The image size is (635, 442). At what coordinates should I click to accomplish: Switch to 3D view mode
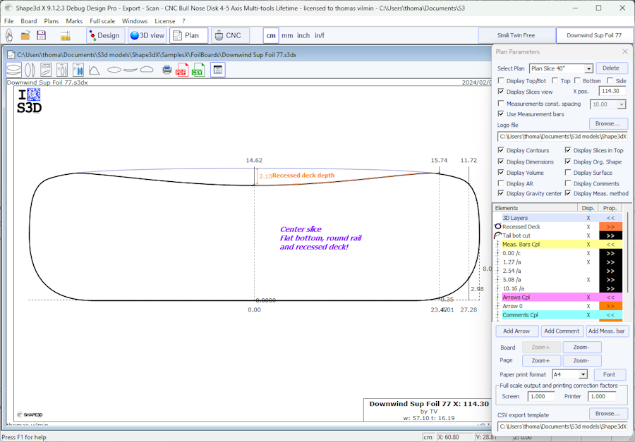147,35
